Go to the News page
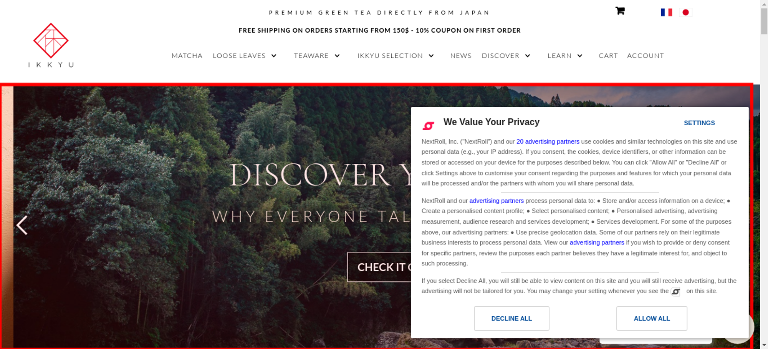768x349 pixels. pos(461,56)
